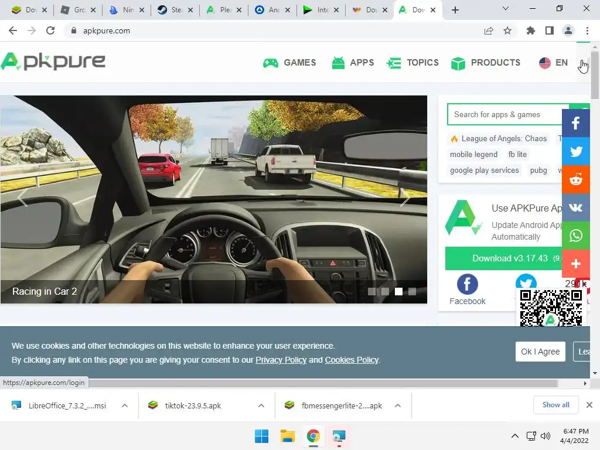Click the Search for apps & games field
Screen dimensions: 600x450
pyautogui.click(x=508, y=114)
